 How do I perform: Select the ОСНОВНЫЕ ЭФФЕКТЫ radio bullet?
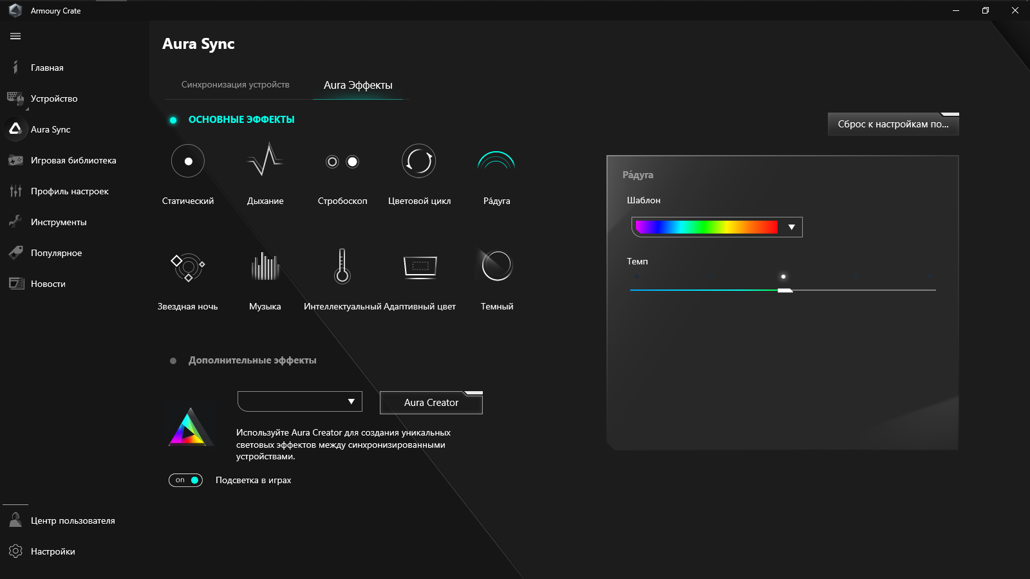[x=173, y=120]
